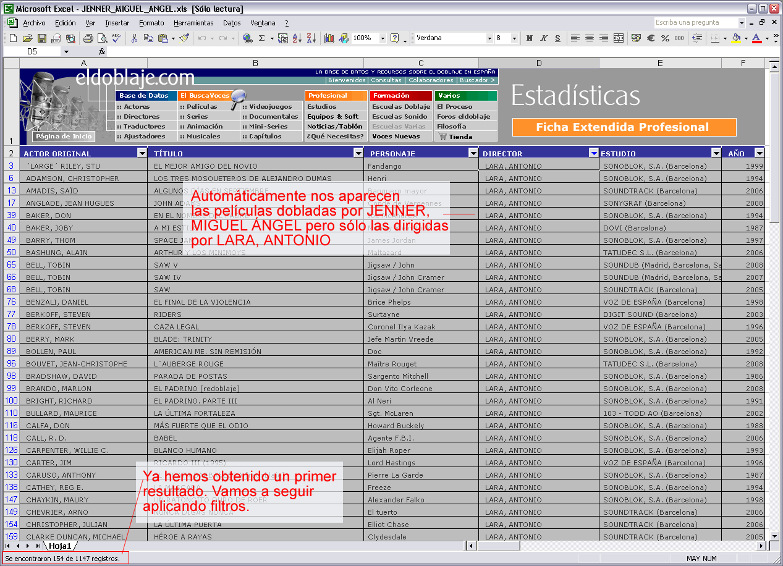Open the TÍTULO column filter dropdown
Image resolution: width=783 pixels, height=566 pixels.
(x=358, y=153)
